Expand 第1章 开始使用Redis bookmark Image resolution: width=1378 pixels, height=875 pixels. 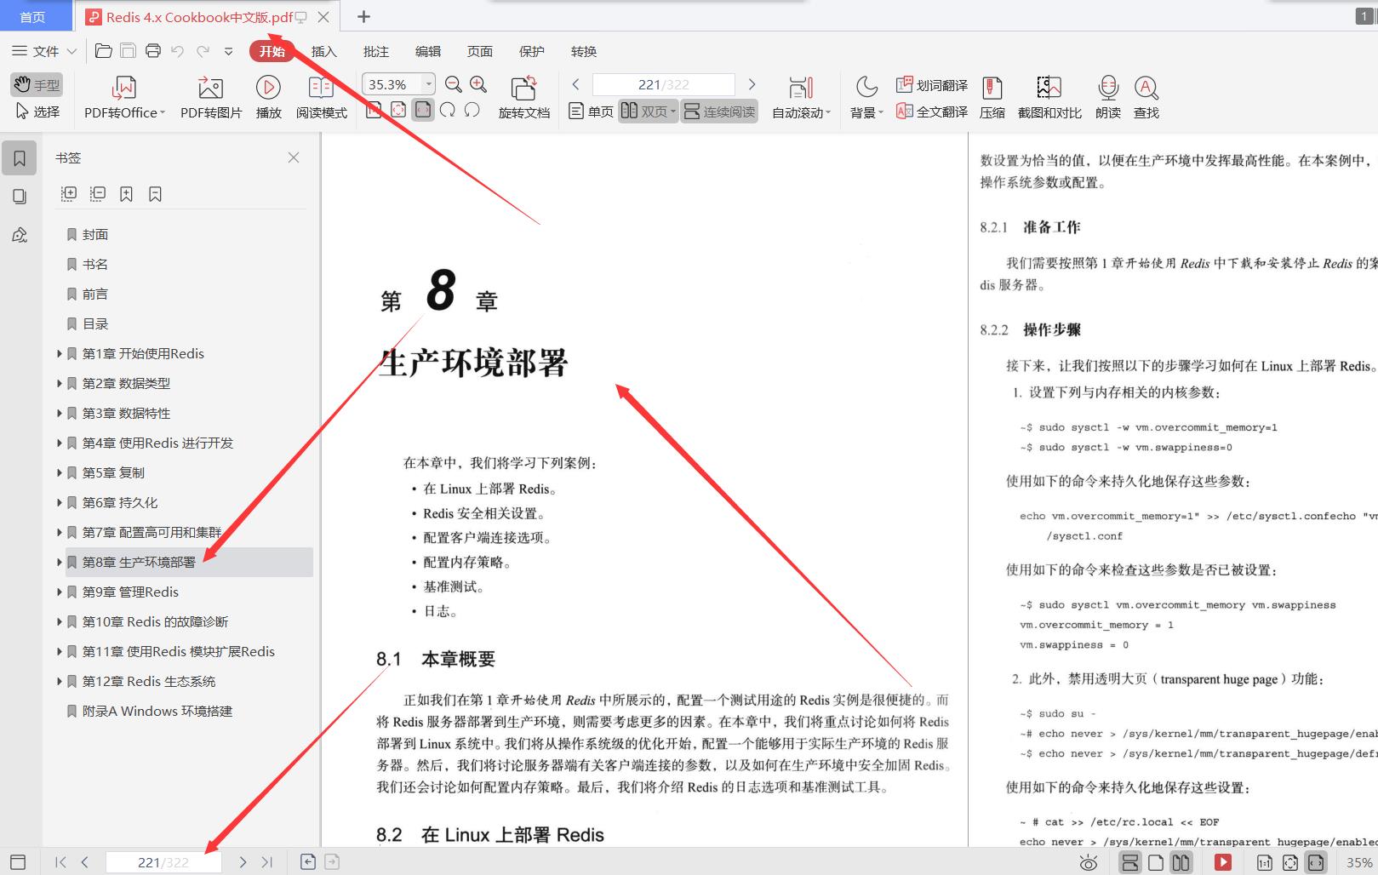tap(60, 353)
